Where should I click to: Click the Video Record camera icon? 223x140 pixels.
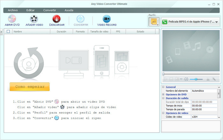click(x=107, y=19)
